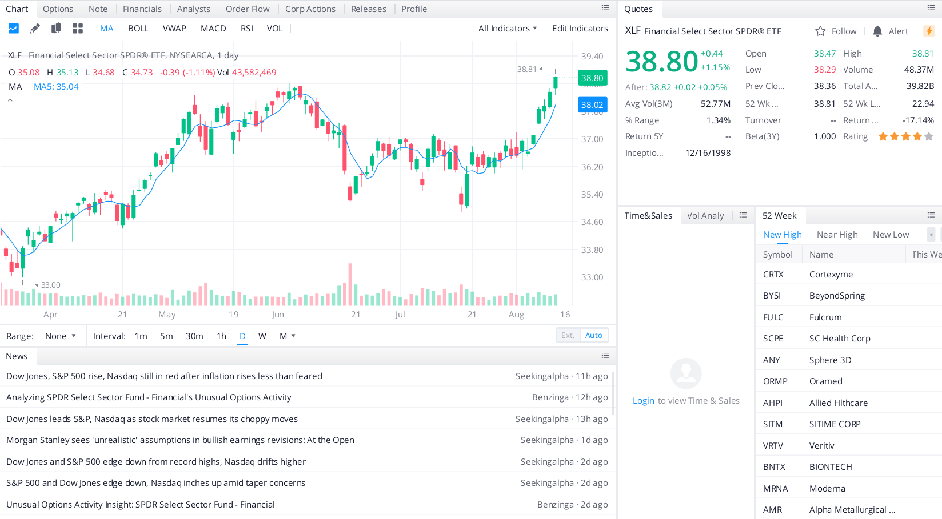The image size is (942, 519).
Task: Open the drawing pencil tool
Action: 35,29
